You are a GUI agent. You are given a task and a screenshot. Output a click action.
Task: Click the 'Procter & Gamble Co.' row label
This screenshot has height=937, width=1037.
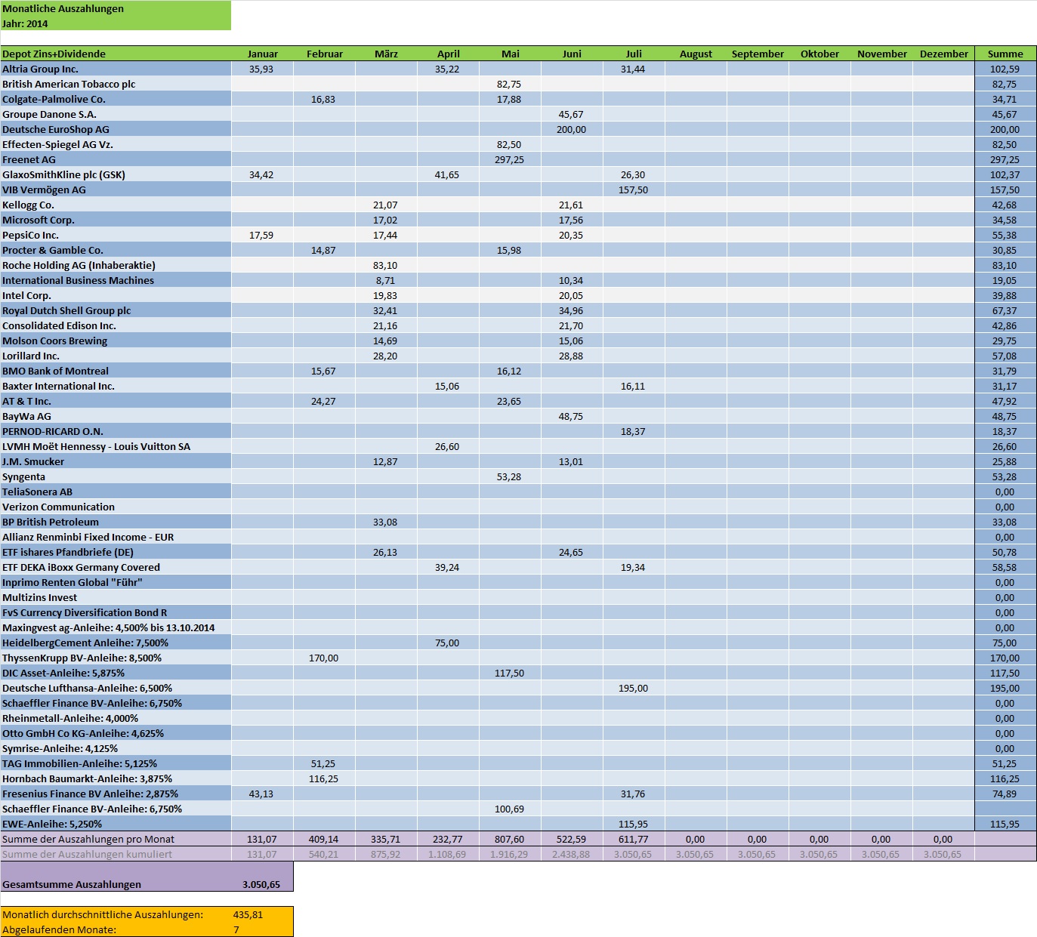coord(116,250)
